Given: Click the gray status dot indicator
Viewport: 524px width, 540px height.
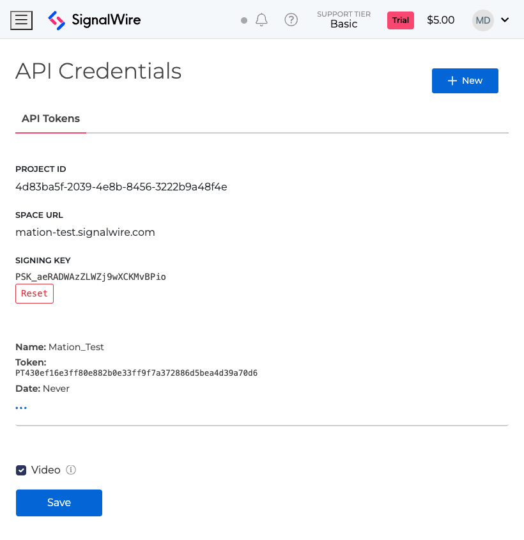Looking at the screenshot, I should pos(244,20).
